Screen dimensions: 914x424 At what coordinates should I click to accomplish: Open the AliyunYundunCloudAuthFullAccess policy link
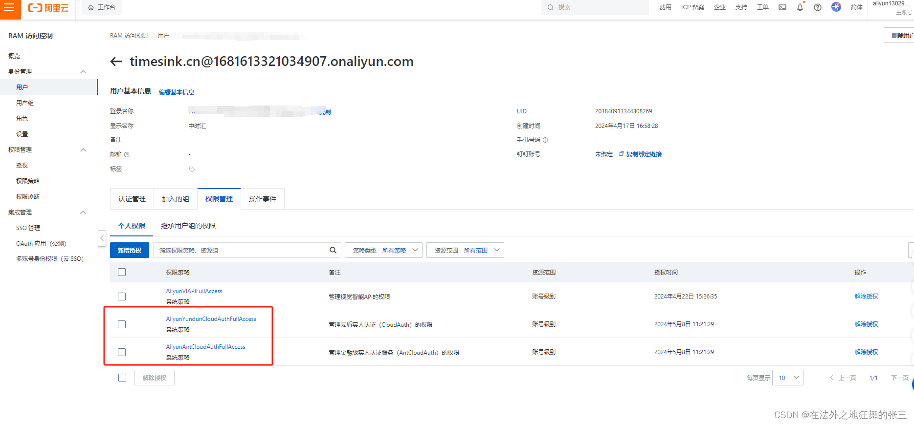coord(211,319)
